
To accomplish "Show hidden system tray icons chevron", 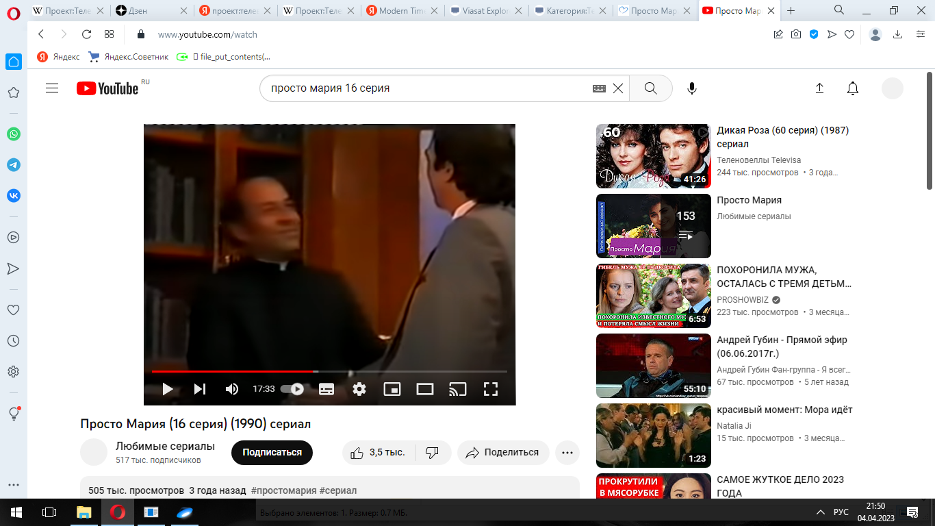I will tap(821, 512).
